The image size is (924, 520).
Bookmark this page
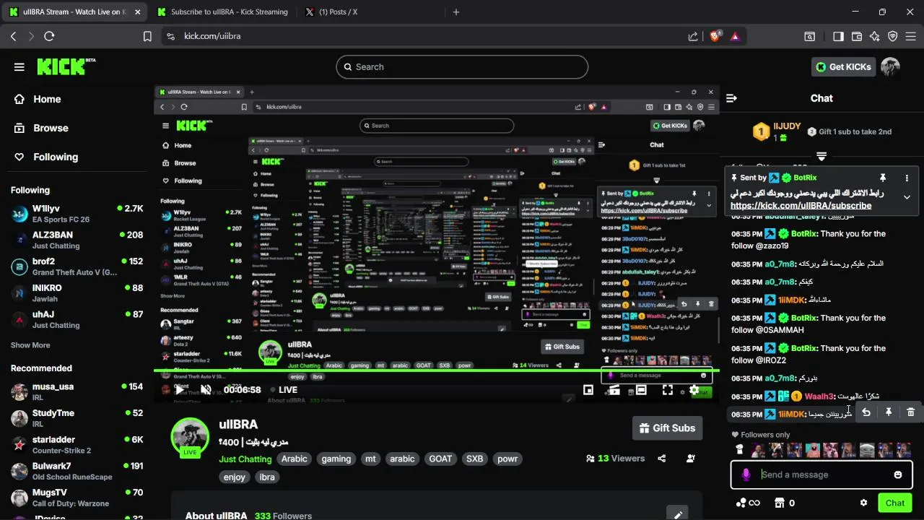tap(147, 36)
